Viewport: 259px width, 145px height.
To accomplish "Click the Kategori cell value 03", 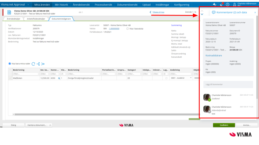I will tap(134, 78).
